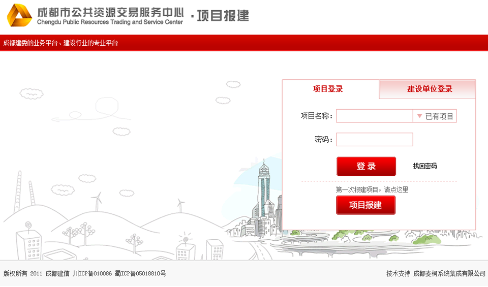Click the red 登录 button
The image size is (488, 287).
(366, 166)
